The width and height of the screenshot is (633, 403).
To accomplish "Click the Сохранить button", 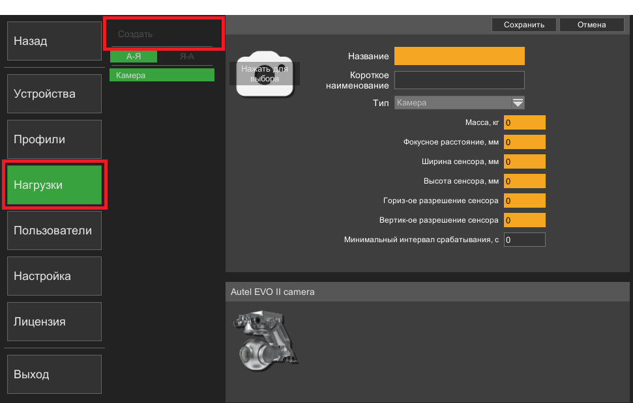I will pos(524,25).
